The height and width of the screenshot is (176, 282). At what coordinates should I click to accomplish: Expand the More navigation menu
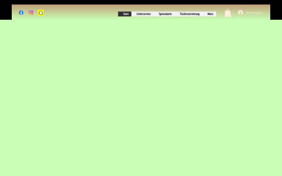click(210, 14)
